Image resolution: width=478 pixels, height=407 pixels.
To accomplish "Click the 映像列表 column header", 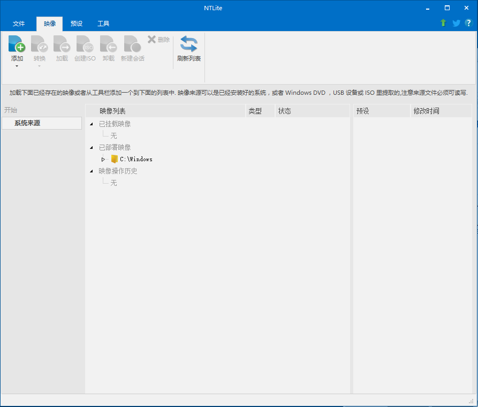I will click(x=165, y=111).
